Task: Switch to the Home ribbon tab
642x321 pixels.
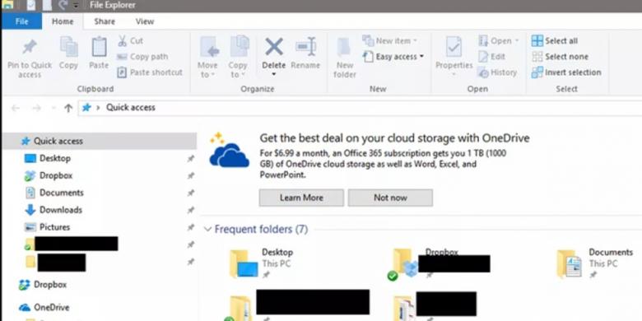Action: tap(63, 21)
